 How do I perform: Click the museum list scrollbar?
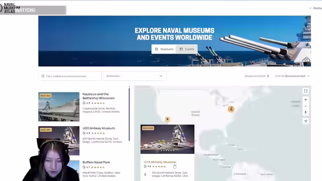129,114
